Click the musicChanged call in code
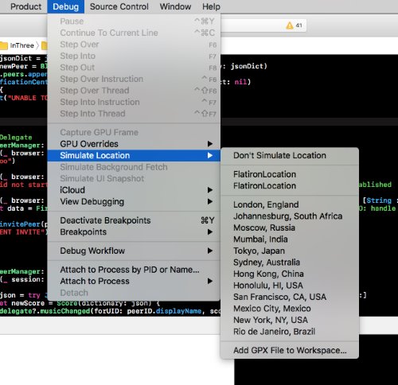The width and height of the screenshot is (398, 385). tap(64, 311)
